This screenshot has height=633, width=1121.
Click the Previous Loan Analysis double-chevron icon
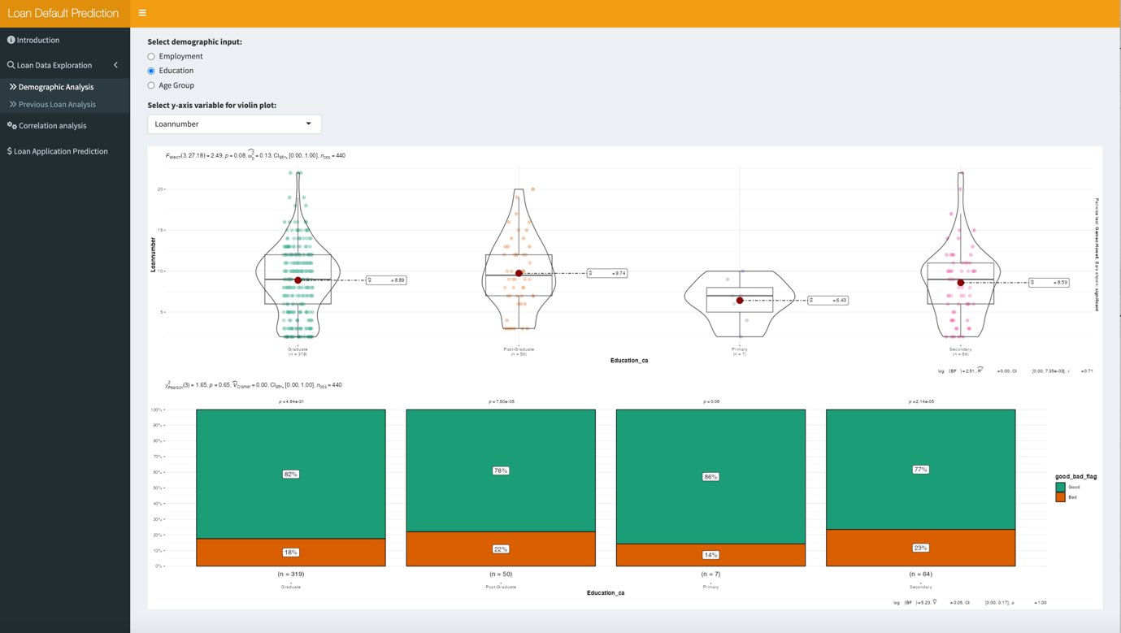pyautogui.click(x=13, y=104)
